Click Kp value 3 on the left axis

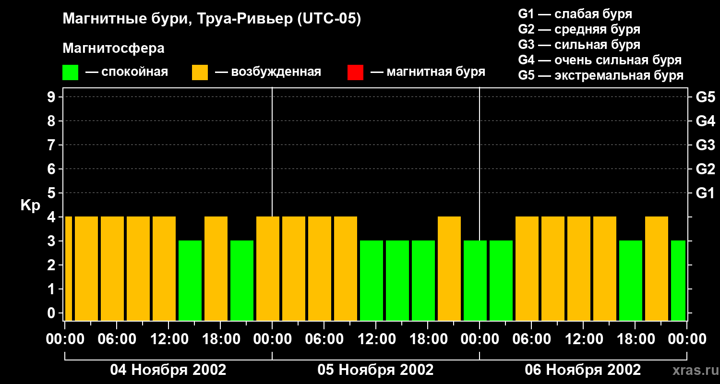pyautogui.click(x=52, y=241)
